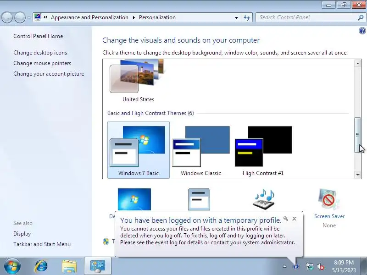Open Window Color settings icon

(199, 199)
